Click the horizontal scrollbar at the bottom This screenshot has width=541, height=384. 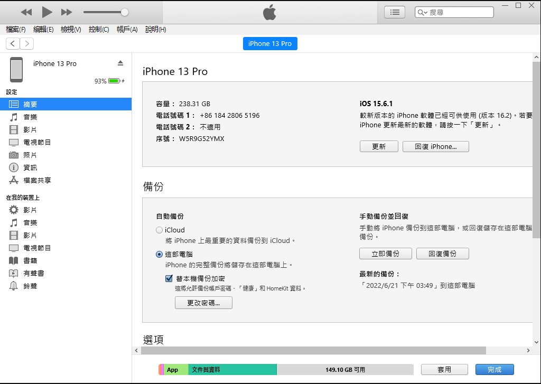coord(313,350)
